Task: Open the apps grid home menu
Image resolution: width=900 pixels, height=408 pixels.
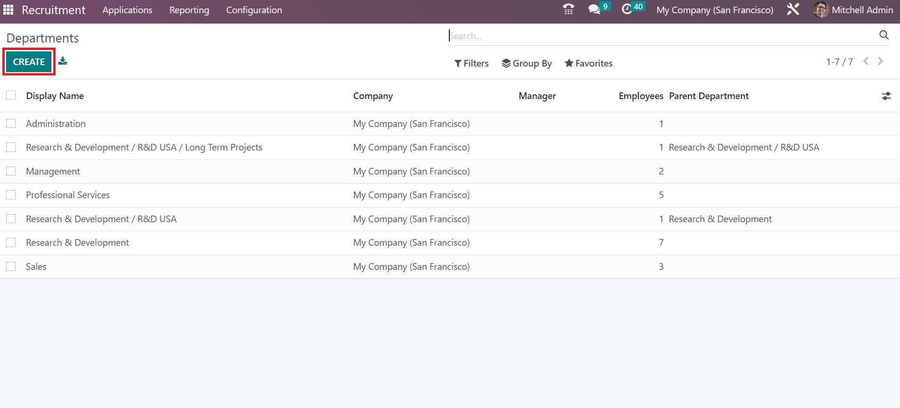Action: pos(8,10)
